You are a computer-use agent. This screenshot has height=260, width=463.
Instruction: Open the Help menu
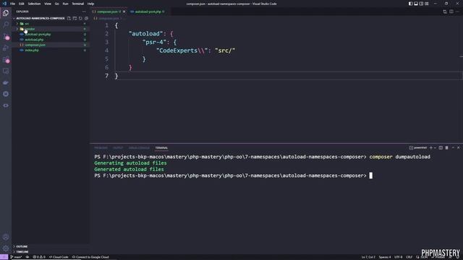point(90,4)
